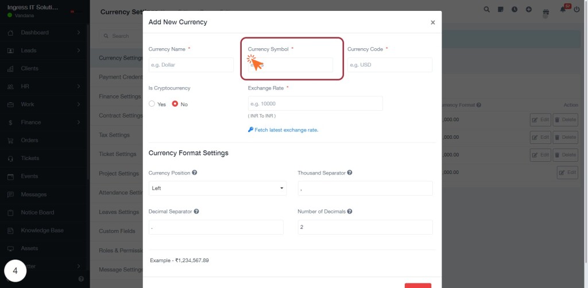
Task: Click the Leads sidebar icon
Action: click(10, 50)
